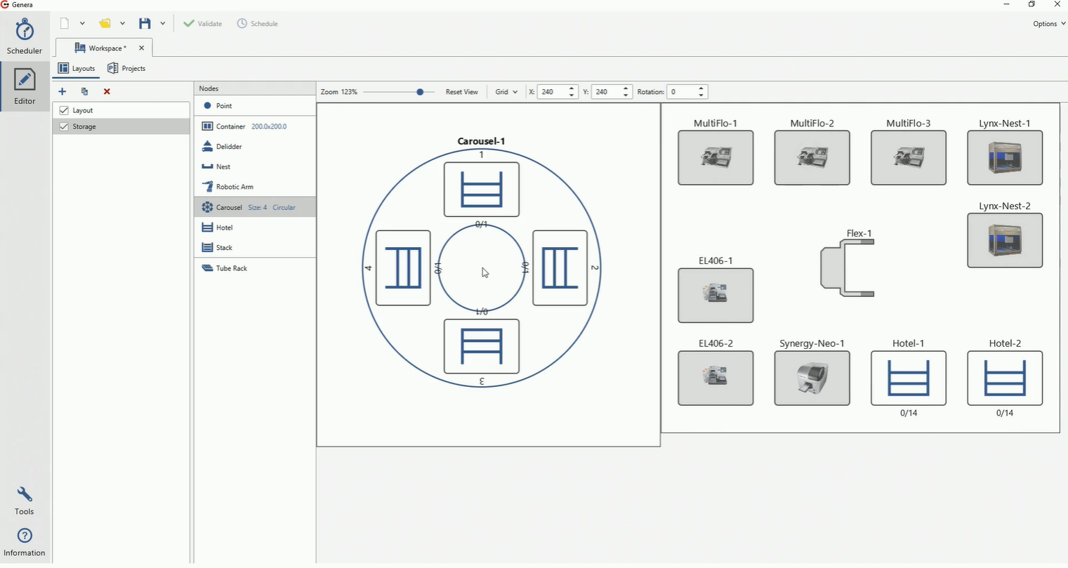The image size is (1068, 568).
Task: Switch to the Projects tab
Action: 127,68
